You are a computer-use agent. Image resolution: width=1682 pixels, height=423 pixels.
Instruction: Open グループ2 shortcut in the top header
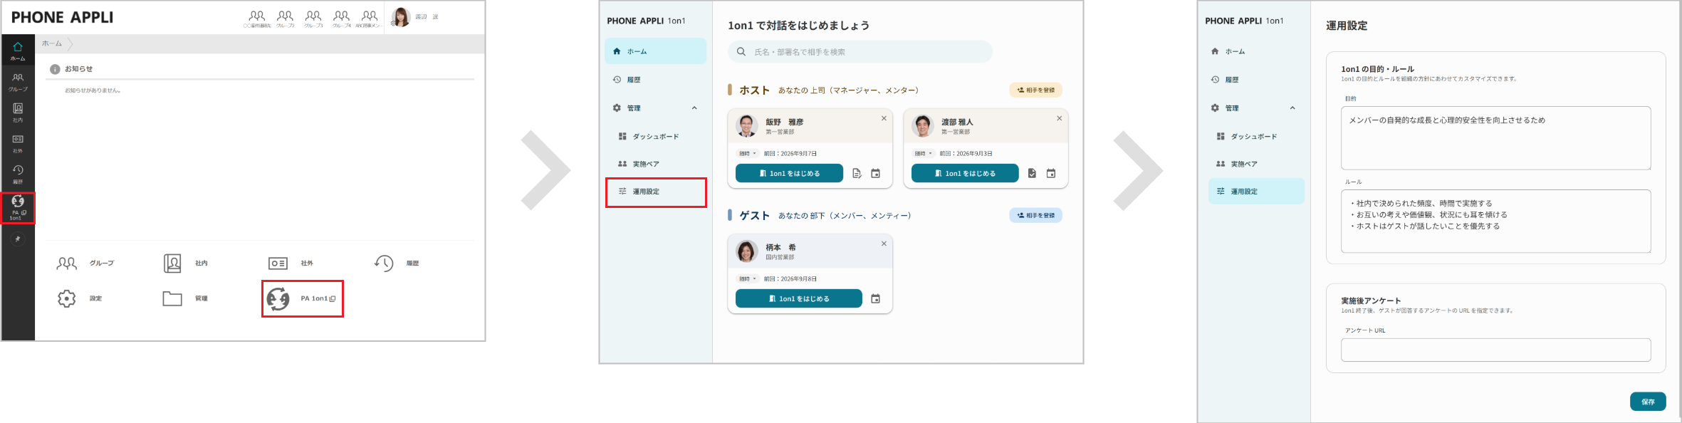point(285,19)
